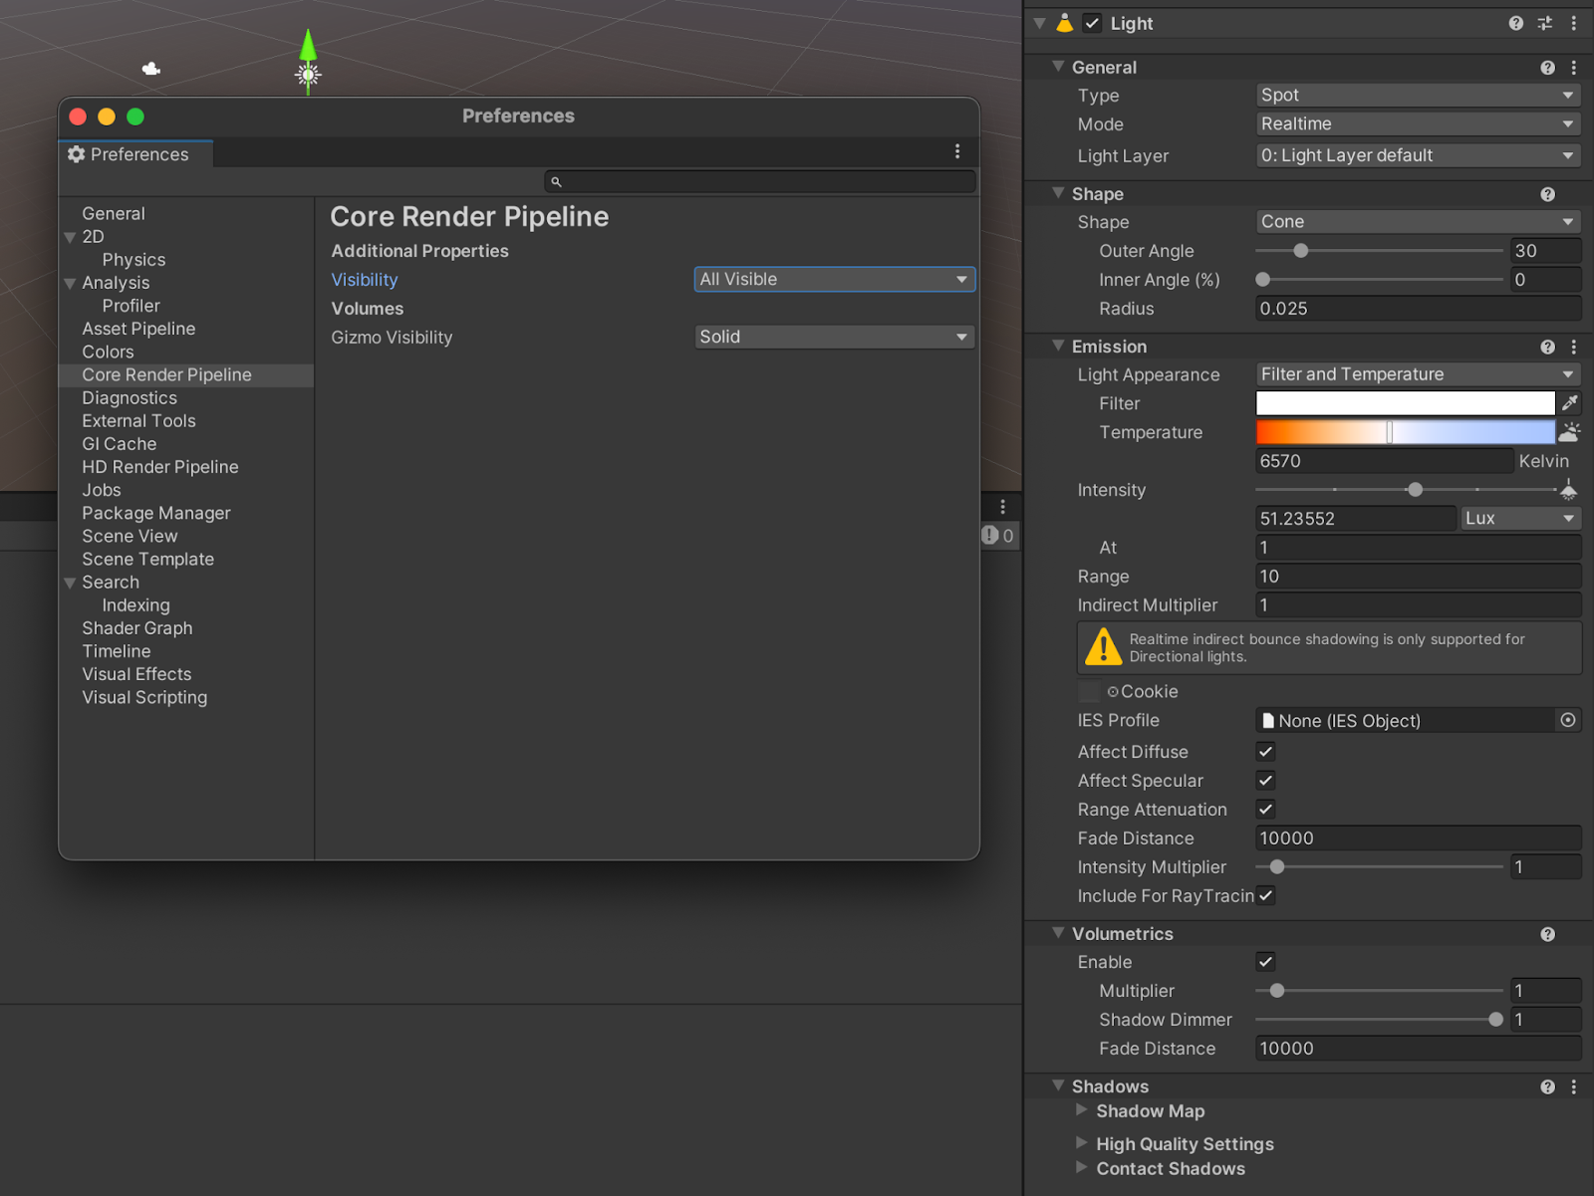Image resolution: width=1594 pixels, height=1196 pixels.
Task: Open the IES Profile object picker
Action: click(1567, 720)
